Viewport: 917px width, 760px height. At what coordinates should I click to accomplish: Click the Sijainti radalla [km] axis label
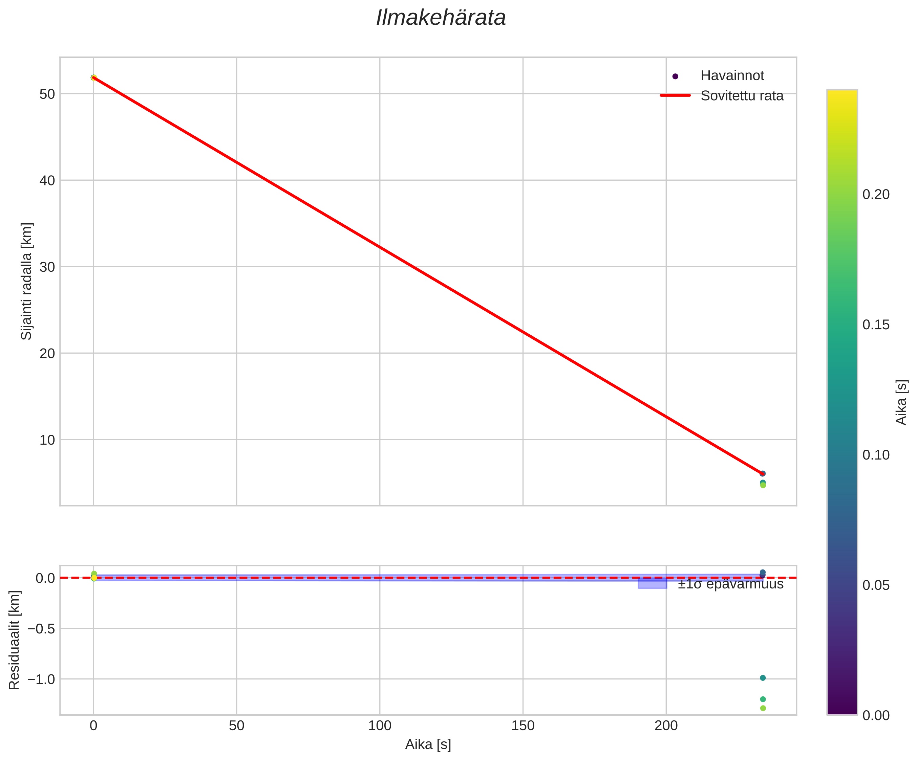pos(27,281)
